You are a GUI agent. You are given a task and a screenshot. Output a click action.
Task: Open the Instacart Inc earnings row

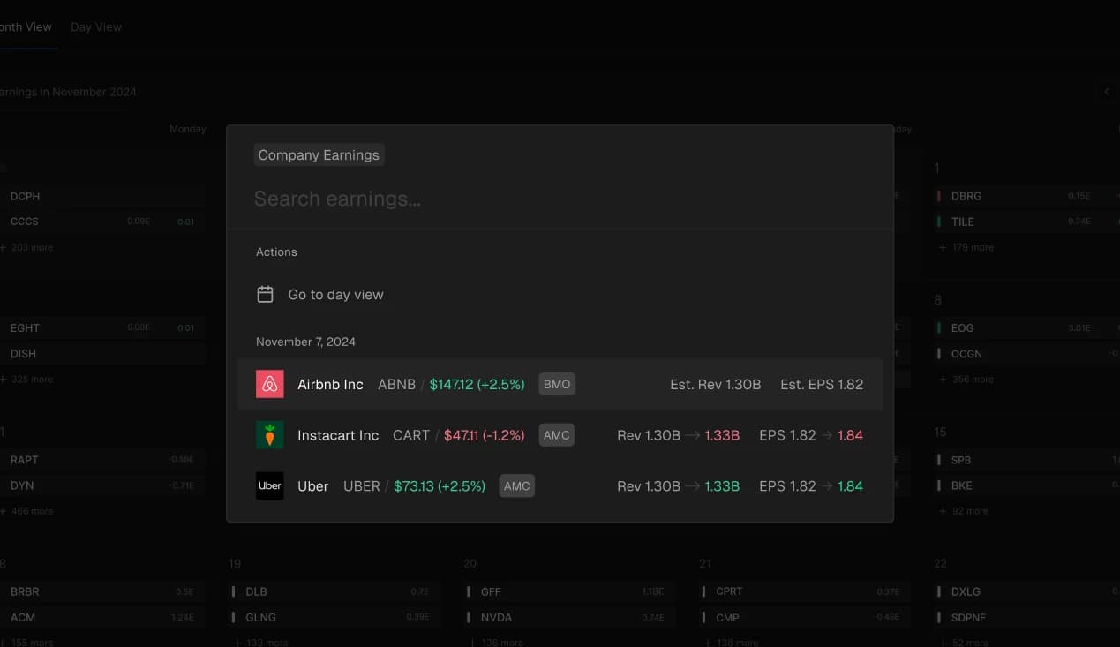(560, 435)
